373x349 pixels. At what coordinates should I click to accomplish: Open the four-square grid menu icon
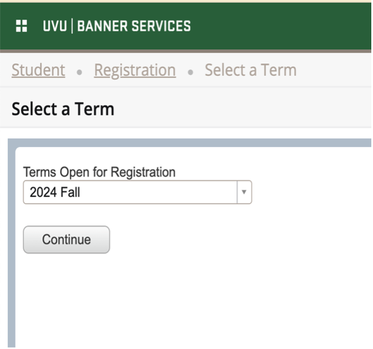point(21,25)
